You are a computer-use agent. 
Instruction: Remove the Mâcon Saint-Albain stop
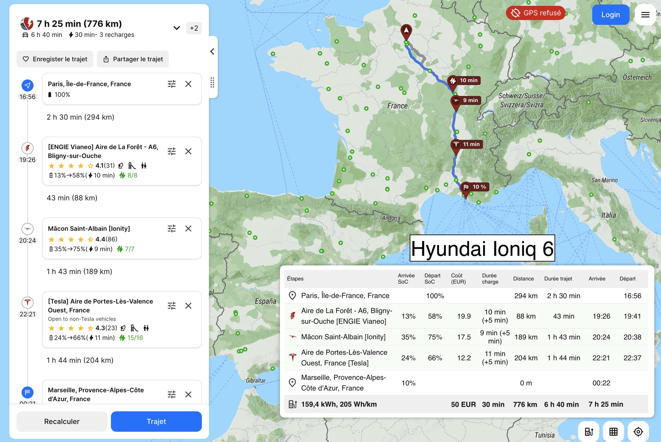point(188,228)
